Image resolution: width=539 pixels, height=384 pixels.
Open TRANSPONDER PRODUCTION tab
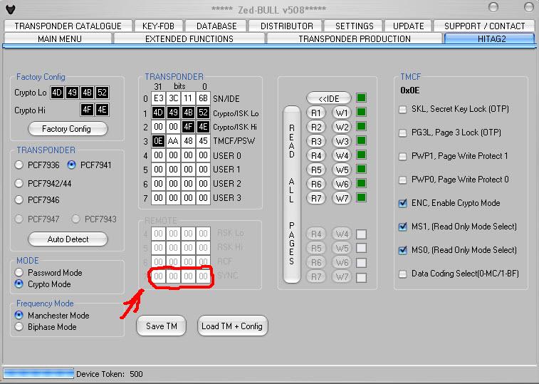click(355, 38)
